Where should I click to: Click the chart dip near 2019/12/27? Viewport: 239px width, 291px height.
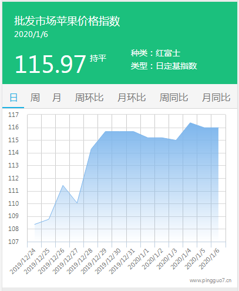77,203
